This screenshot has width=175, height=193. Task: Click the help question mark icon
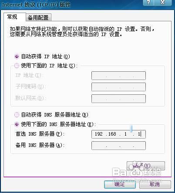pos(149,2)
